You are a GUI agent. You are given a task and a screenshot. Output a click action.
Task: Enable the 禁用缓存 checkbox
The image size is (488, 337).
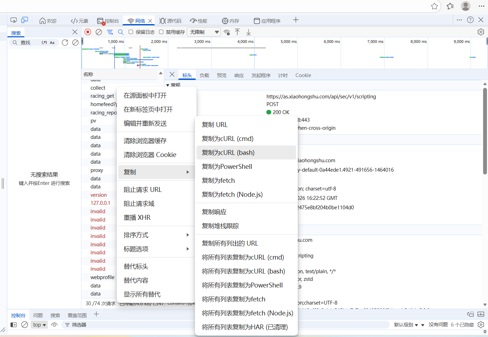161,32
